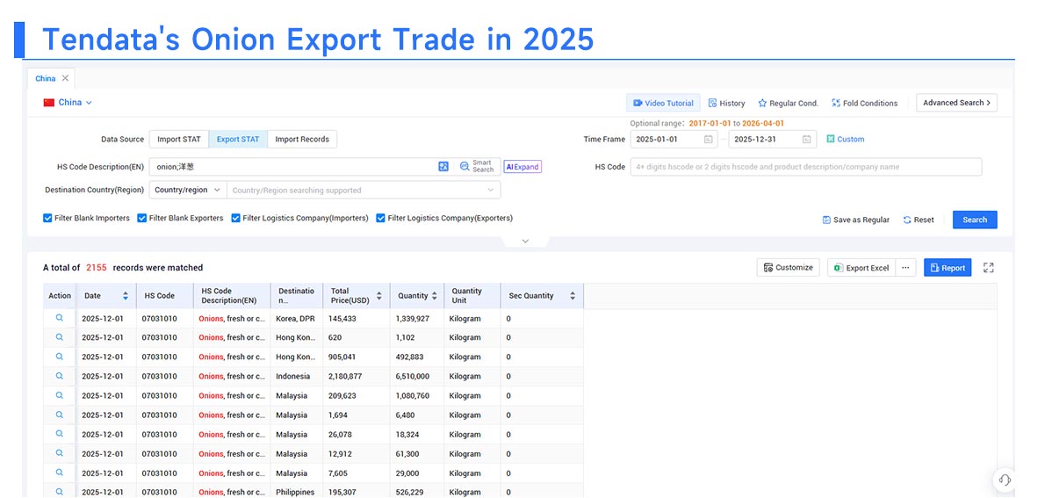Click the fullscreen expand icon
1045x498 pixels.
[988, 267]
